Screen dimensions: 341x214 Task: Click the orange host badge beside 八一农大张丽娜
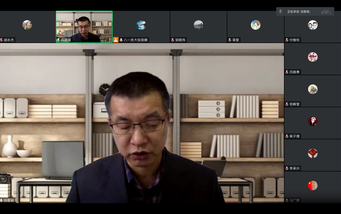coord(116,40)
